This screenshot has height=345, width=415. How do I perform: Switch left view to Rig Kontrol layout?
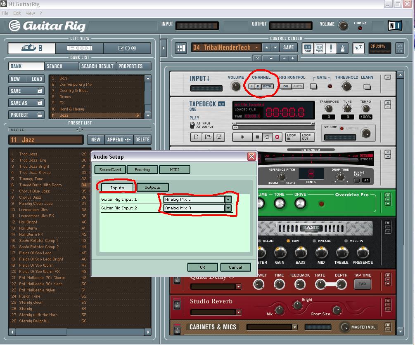[80, 48]
